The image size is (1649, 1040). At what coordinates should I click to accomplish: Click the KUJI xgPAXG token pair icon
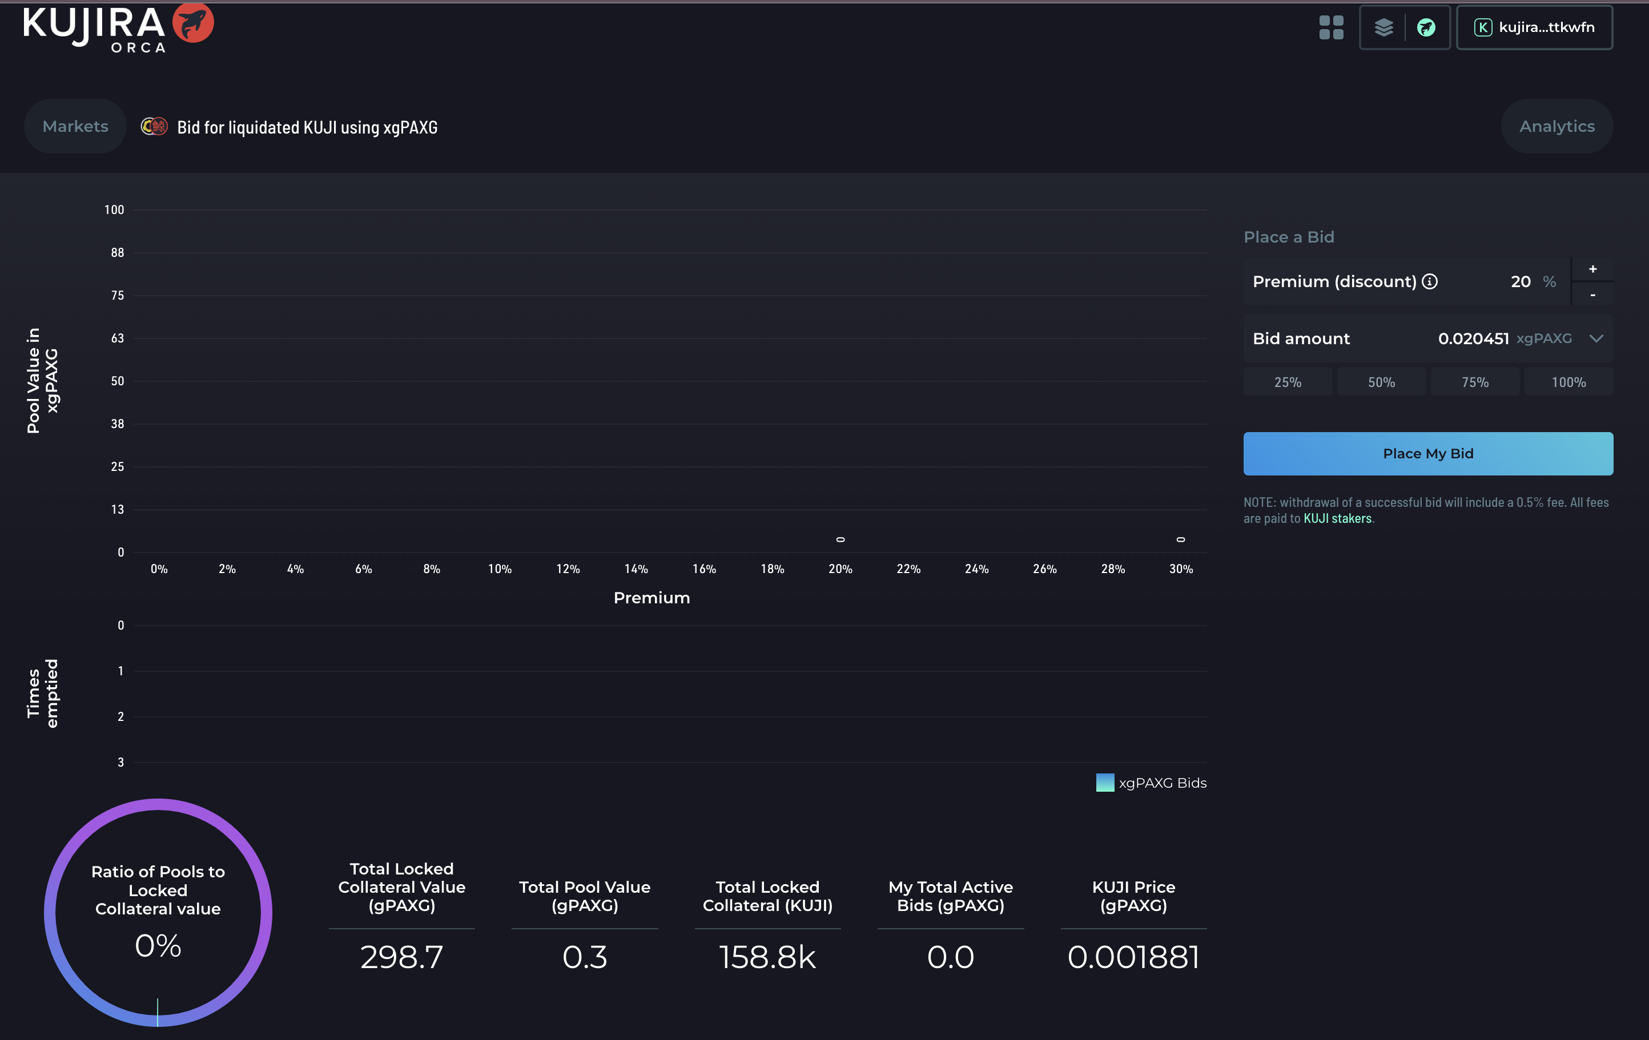154,127
